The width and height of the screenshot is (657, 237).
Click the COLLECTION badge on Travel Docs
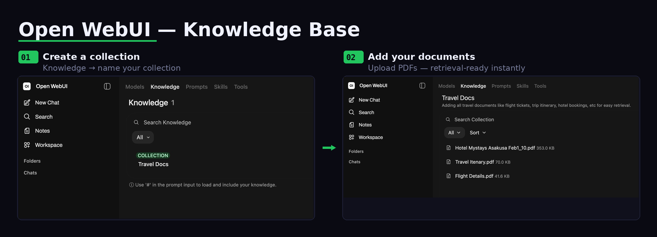click(x=153, y=155)
